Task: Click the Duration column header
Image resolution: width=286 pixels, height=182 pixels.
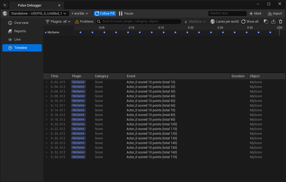Action: tap(239, 76)
